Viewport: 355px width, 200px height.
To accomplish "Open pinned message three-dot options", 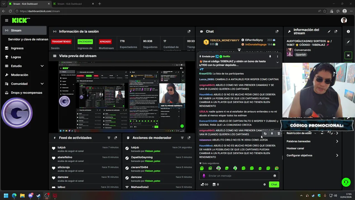I will [x=277, y=56].
